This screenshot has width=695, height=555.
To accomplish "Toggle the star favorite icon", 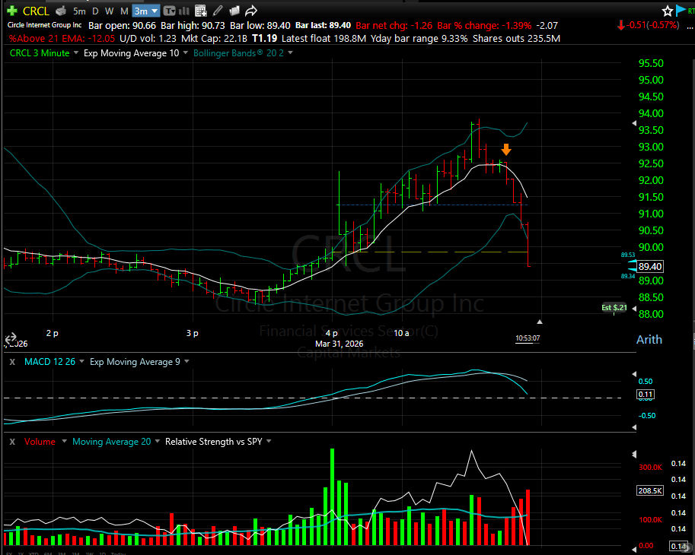I will (668, 11).
